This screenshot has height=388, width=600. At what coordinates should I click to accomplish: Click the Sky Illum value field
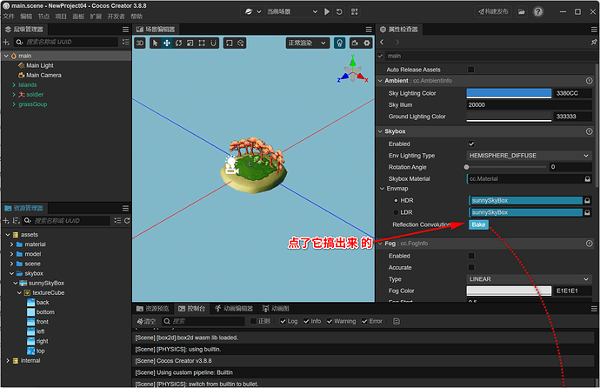click(x=529, y=105)
